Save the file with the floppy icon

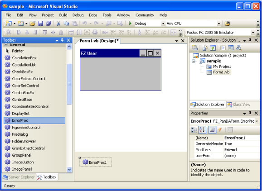point(41,24)
